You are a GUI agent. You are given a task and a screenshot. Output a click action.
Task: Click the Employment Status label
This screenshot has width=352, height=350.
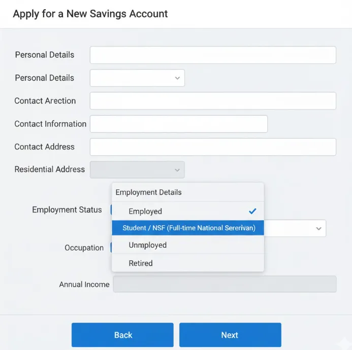tap(67, 209)
